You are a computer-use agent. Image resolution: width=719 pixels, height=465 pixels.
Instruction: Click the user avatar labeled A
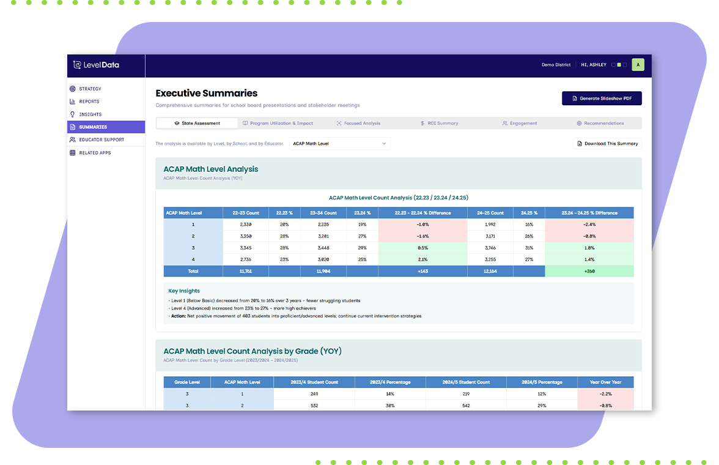click(x=638, y=64)
